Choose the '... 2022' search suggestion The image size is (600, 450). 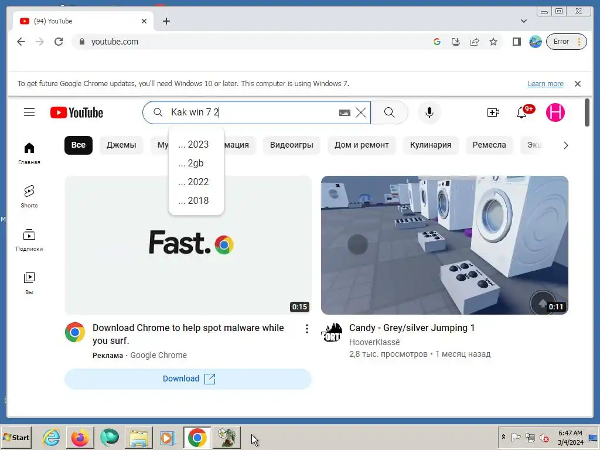pyautogui.click(x=196, y=182)
